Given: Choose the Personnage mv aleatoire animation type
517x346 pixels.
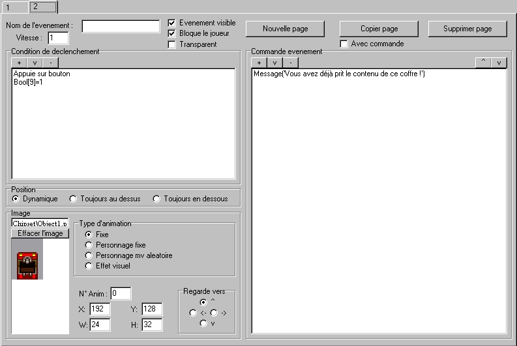Looking at the screenshot, I should click(89, 255).
